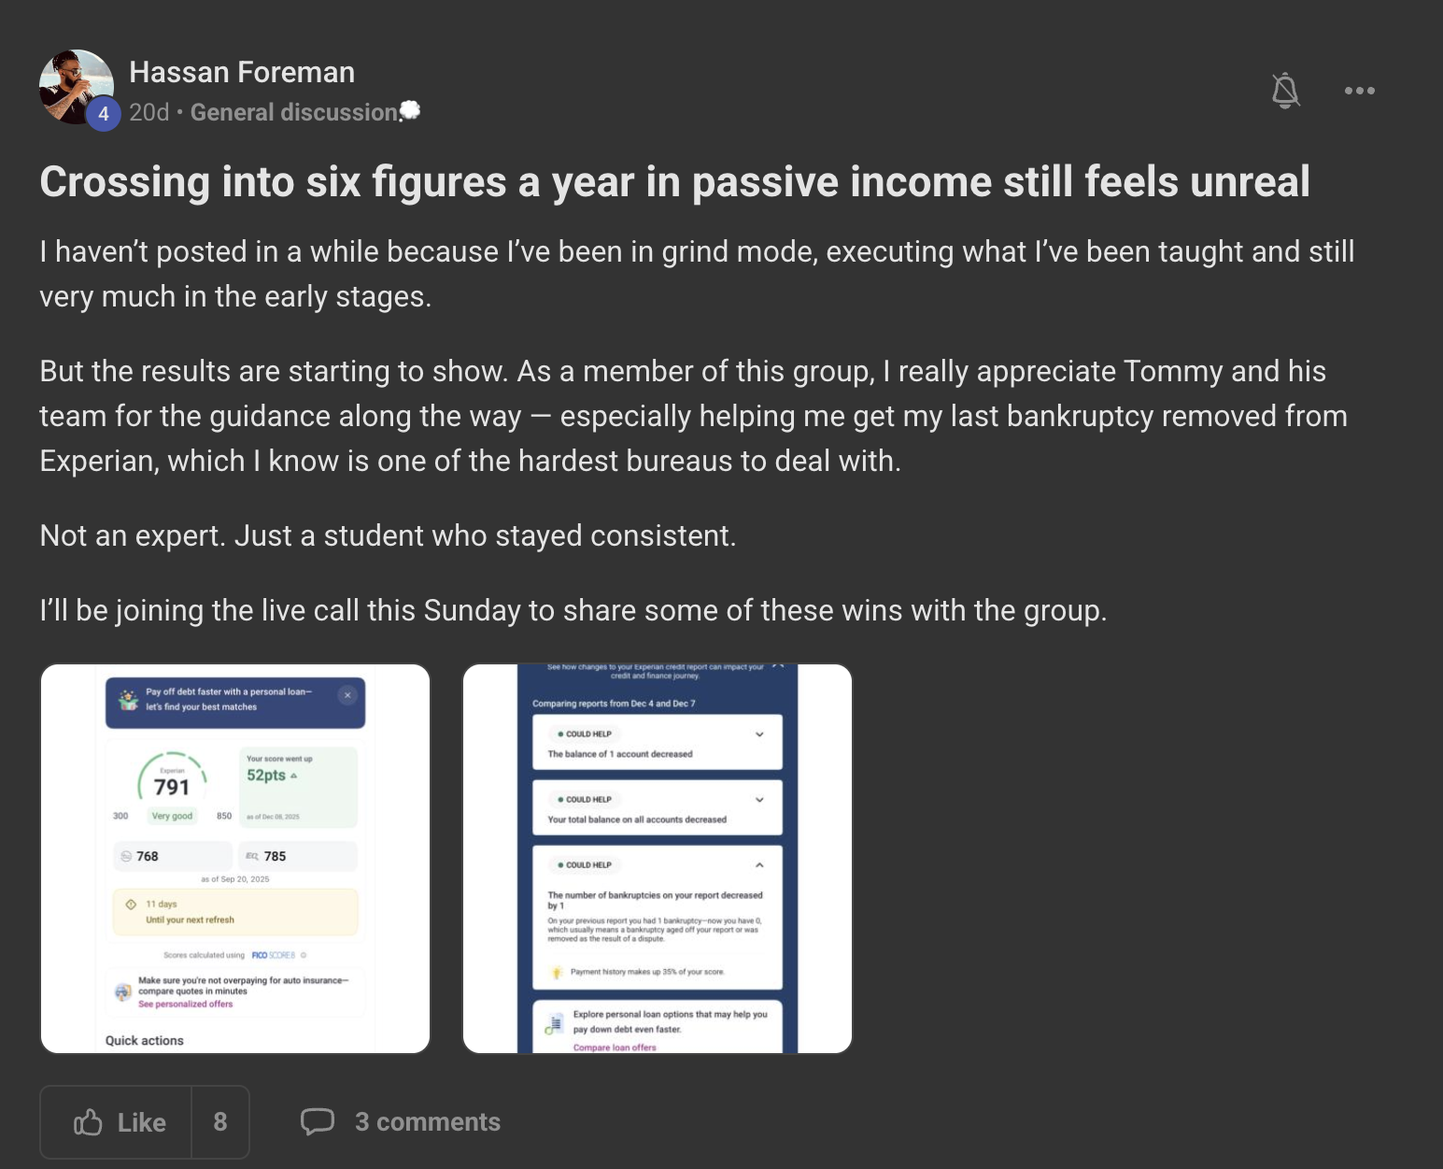Screen dimensions: 1443x1169
Task: Click 'Compare loan offers' in screenshot
Action: point(615,1048)
